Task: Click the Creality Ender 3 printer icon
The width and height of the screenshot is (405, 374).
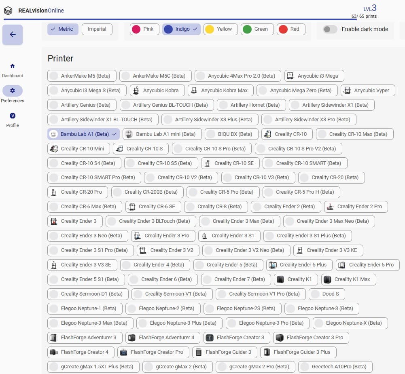Action: tap(53, 221)
